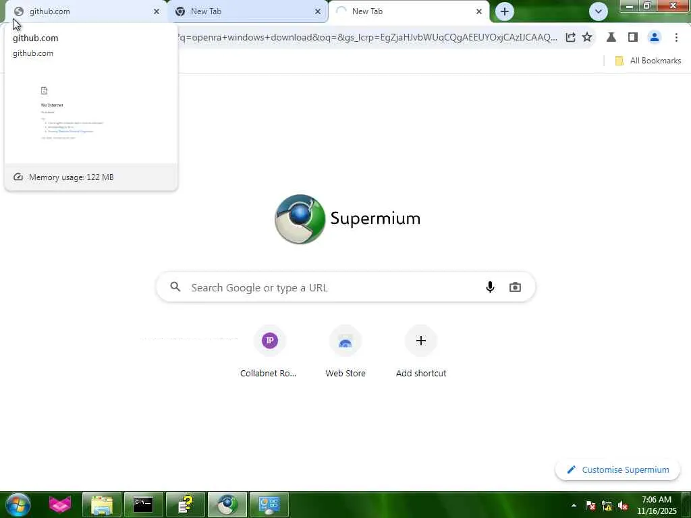Open the question mark help taskbar app
Image resolution: width=691 pixels, height=518 pixels.
tap(185, 505)
